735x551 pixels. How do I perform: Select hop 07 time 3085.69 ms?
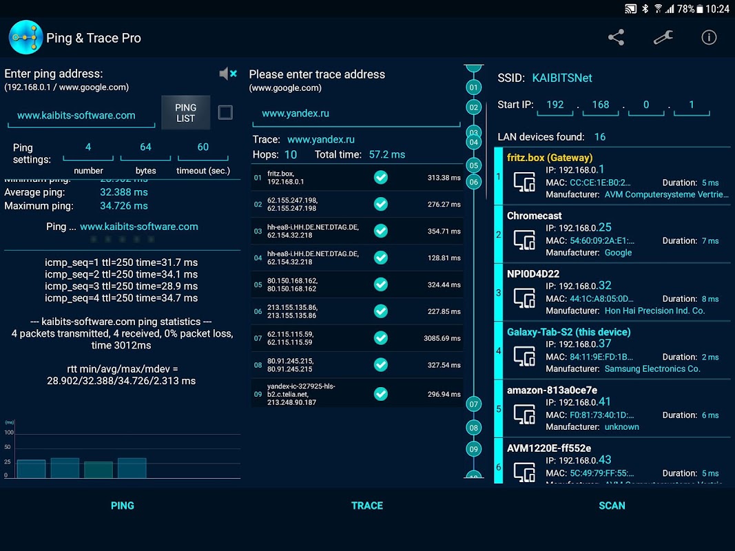(x=442, y=338)
